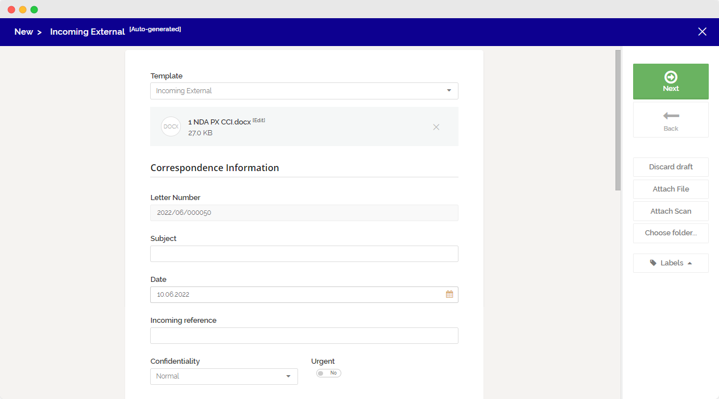Open the Choose folder dialog

(x=671, y=233)
